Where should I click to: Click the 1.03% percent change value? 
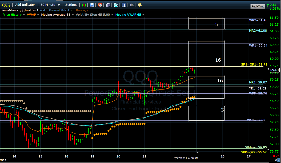point(275,9)
